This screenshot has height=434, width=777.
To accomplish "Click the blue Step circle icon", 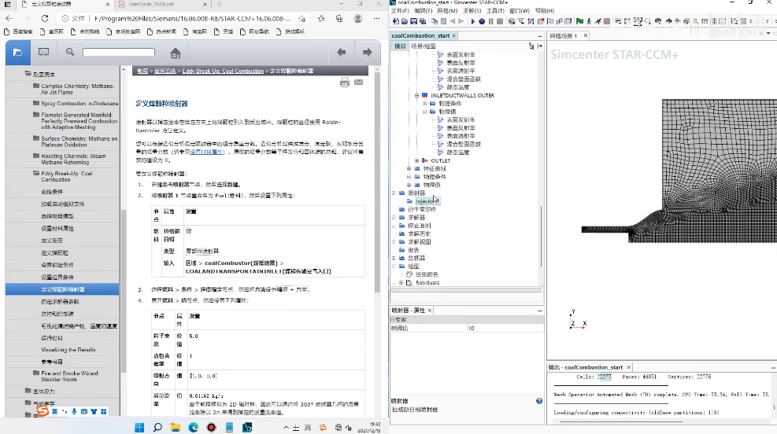I will pos(482,21).
